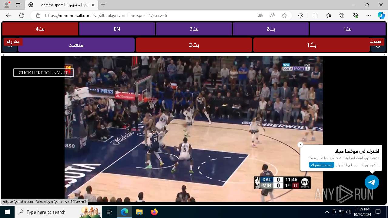Select the top-row بث1 stream tab
This screenshot has height=218, width=388.
[x=348, y=29]
